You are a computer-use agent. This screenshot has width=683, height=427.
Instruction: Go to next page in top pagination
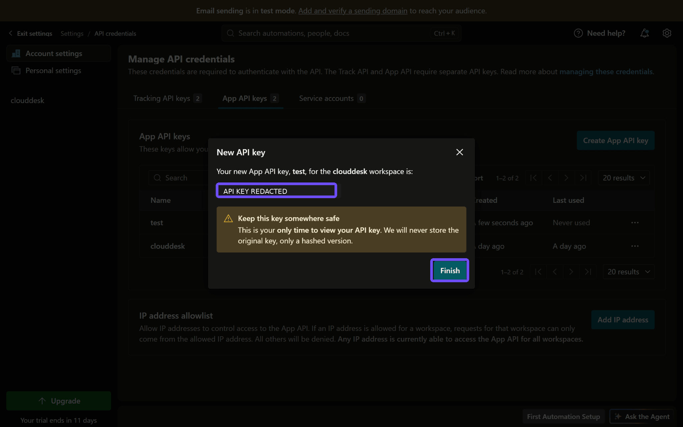pos(566,178)
